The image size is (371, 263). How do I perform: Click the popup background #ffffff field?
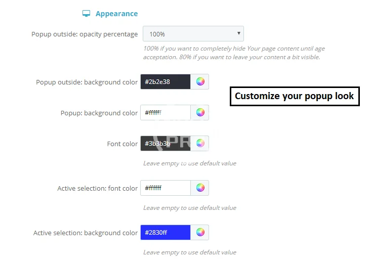[x=166, y=113]
